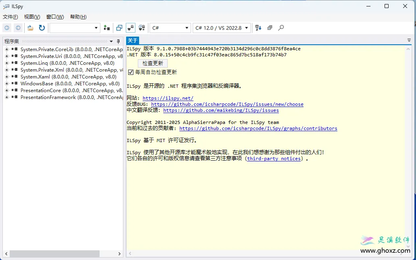
Task: Pin the 程序集 panel
Action: [119, 41]
